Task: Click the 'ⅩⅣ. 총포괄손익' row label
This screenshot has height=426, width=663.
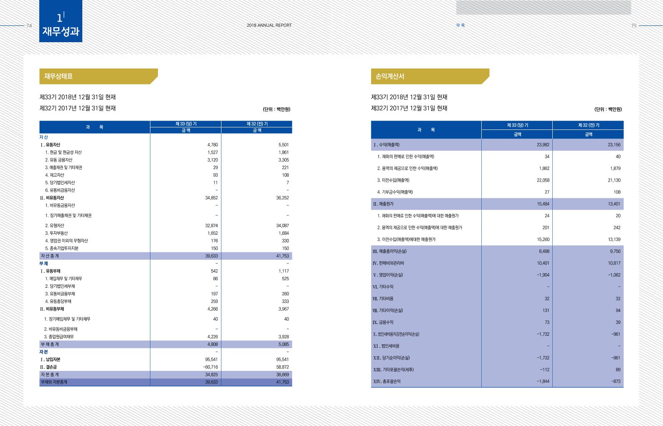Action: pos(387,381)
